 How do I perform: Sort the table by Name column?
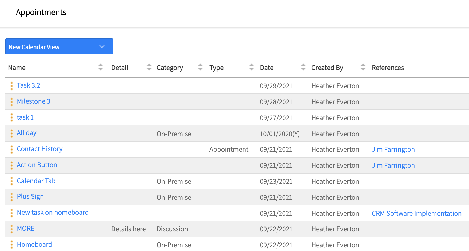pyautogui.click(x=101, y=67)
